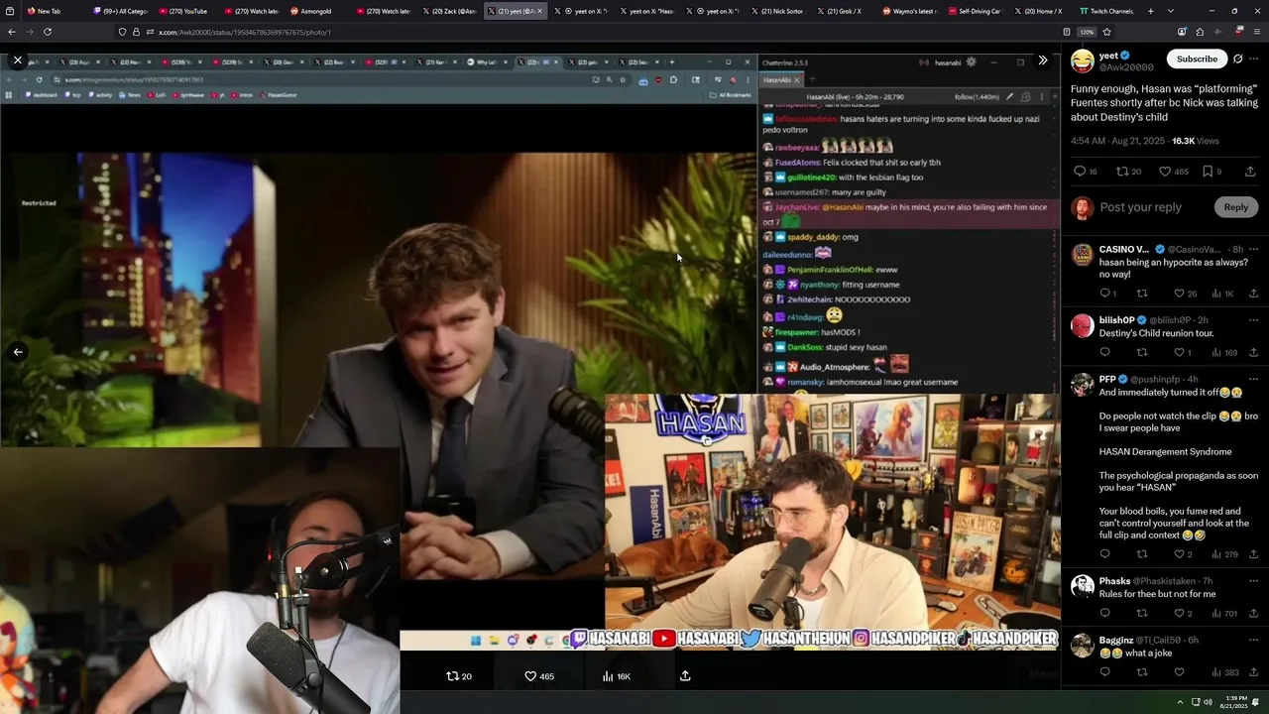The height and width of the screenshot is (714, 1269).
Task: Open more options menu on yeet's tweet
Action: (1255, 59)
